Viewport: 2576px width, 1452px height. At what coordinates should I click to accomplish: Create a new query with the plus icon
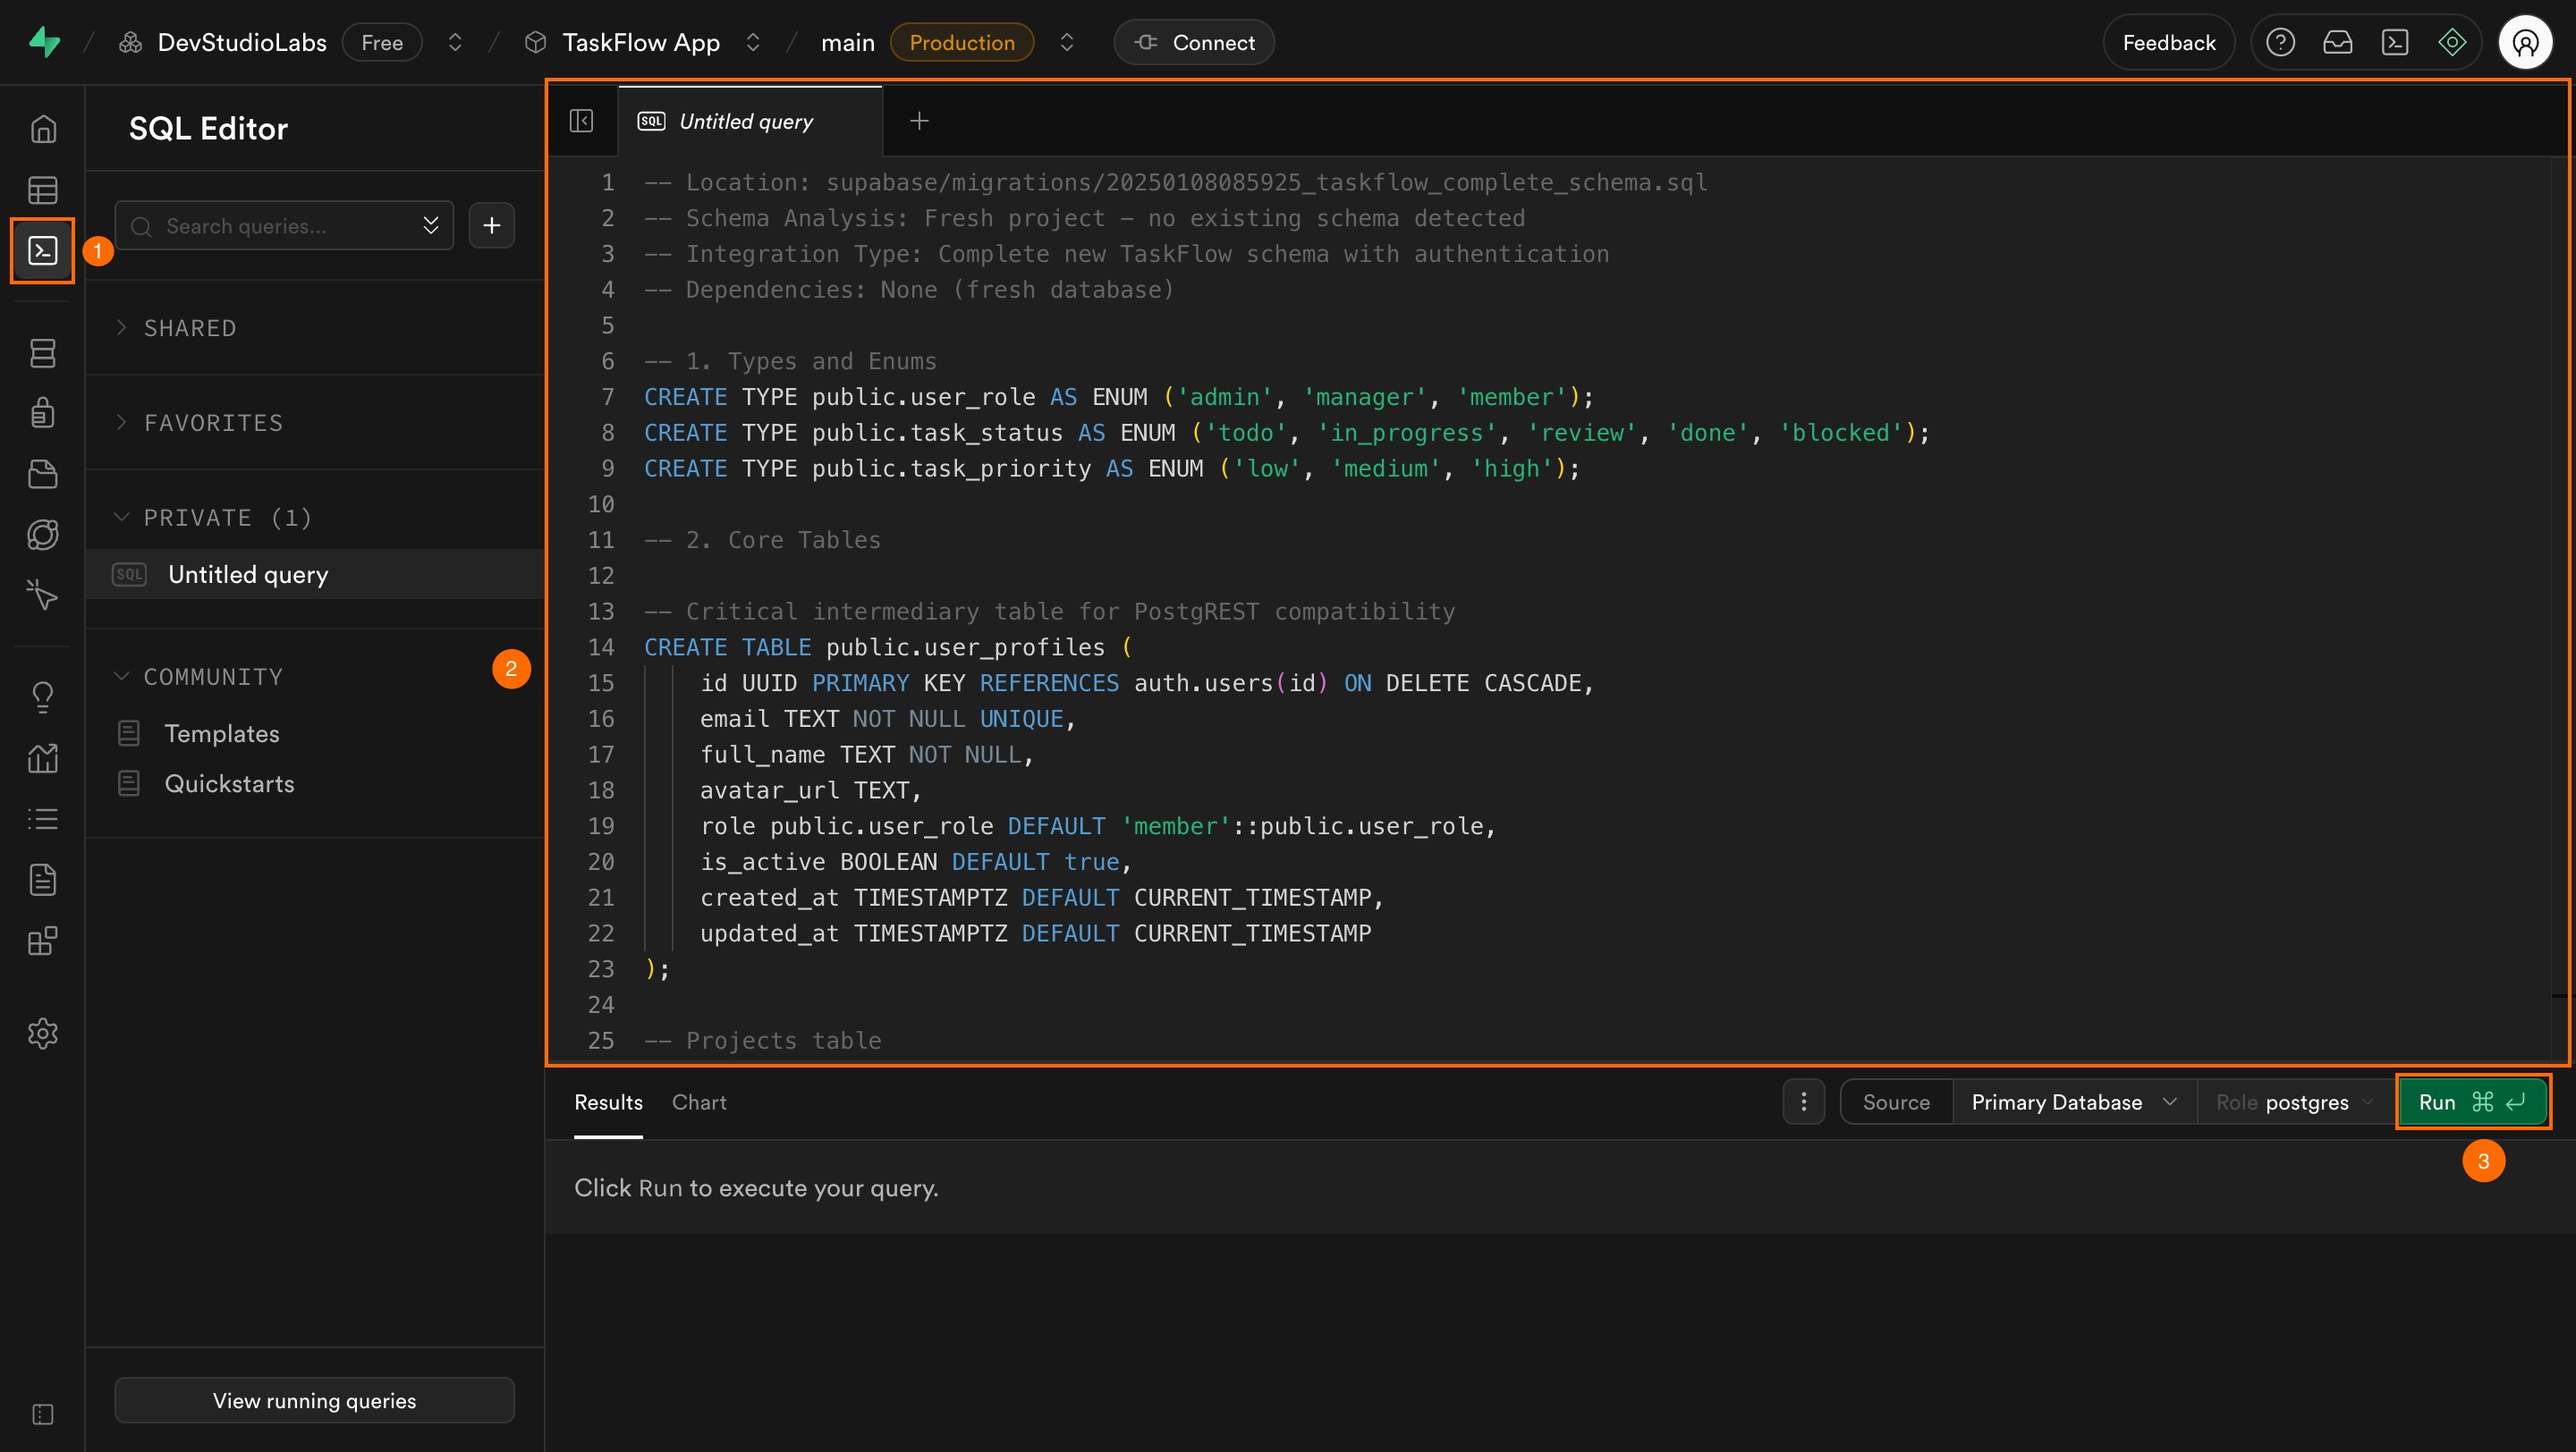(x=492, y=226)
